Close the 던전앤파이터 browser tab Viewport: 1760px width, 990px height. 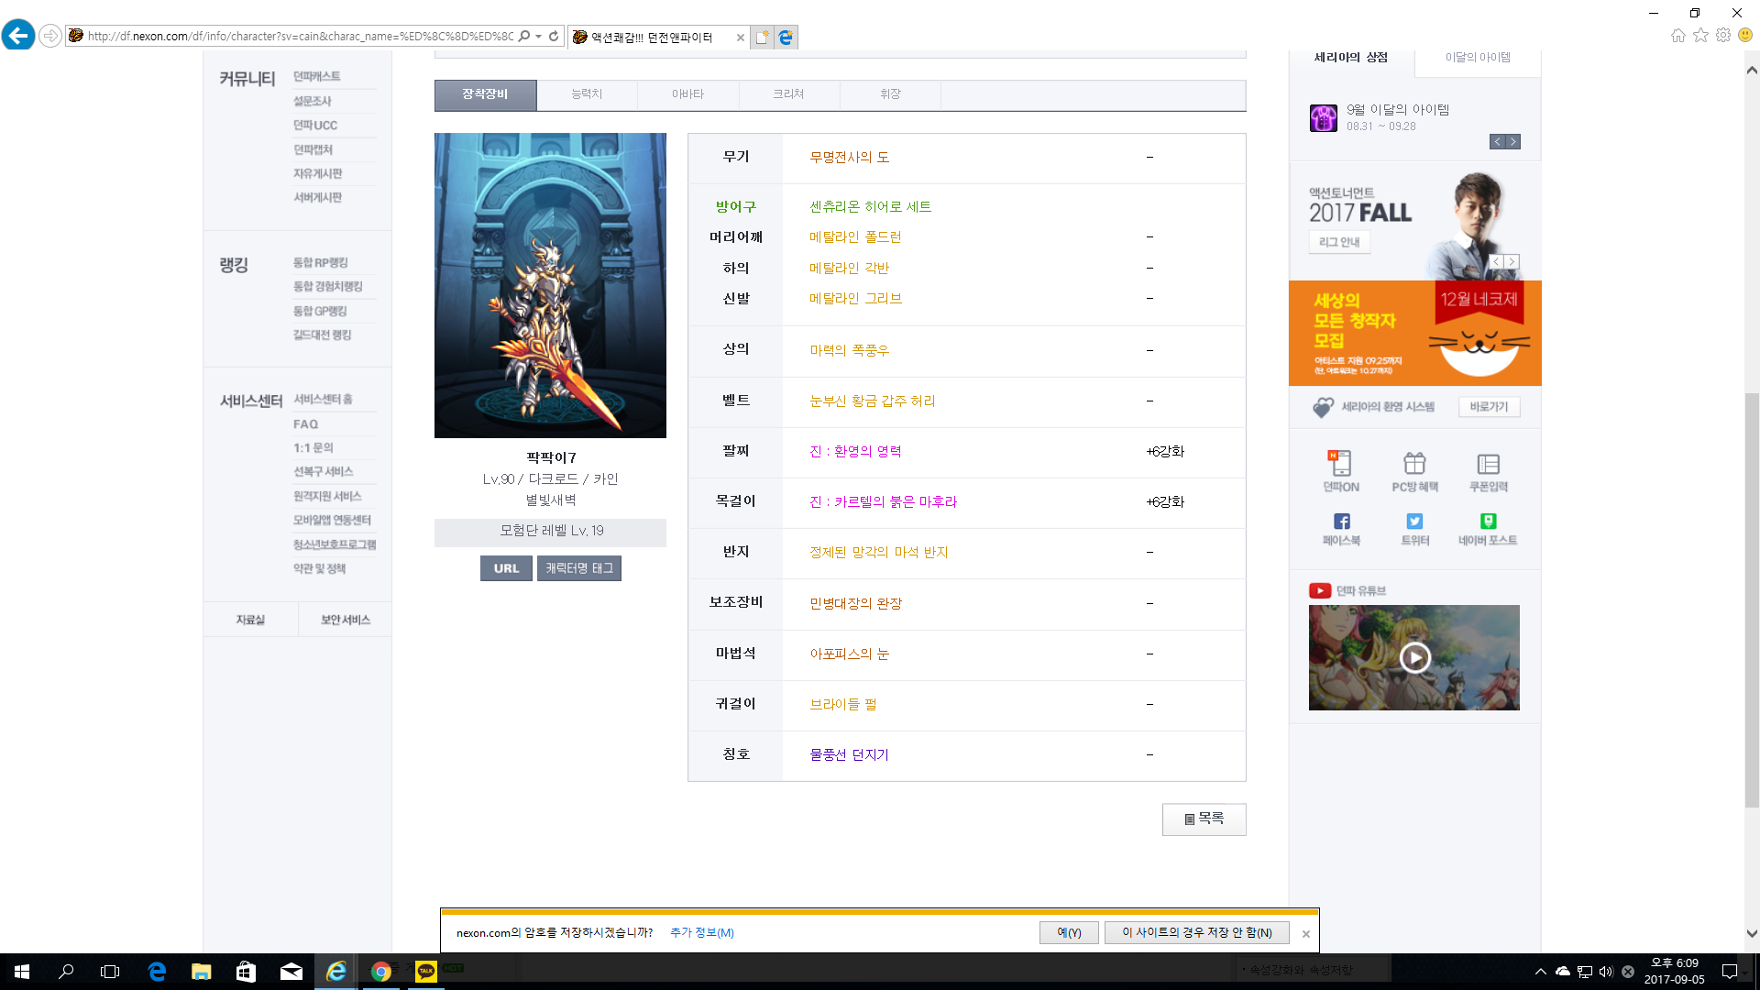[x=741, y=38]
